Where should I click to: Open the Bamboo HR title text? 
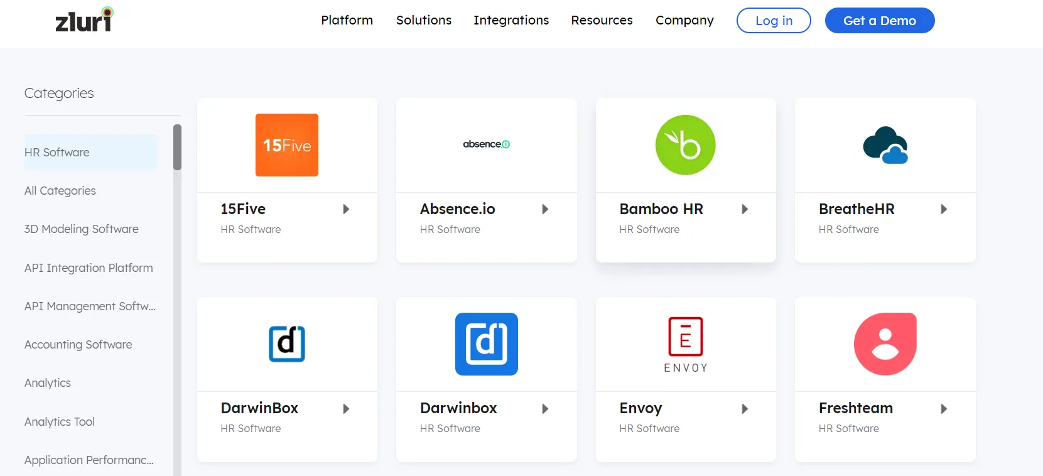tap(661, 208)
